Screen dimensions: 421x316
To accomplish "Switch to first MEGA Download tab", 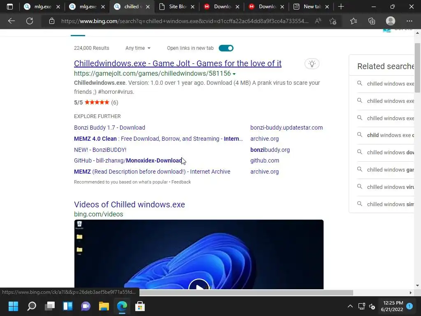I will [222, 7].
